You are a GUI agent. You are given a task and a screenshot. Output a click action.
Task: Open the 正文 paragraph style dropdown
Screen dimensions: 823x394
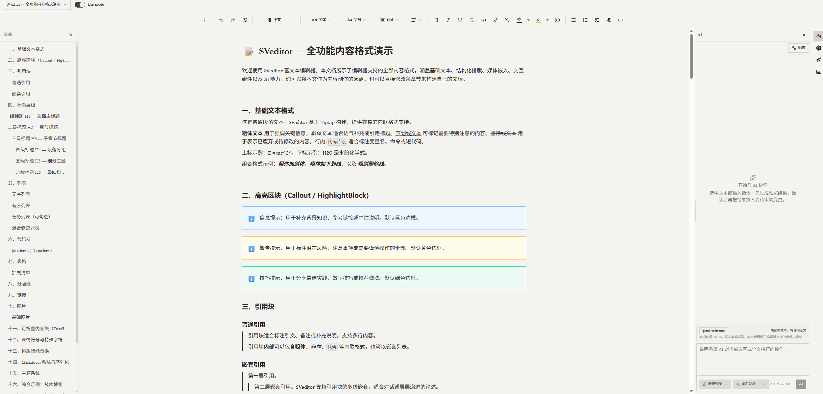(276, 20)
